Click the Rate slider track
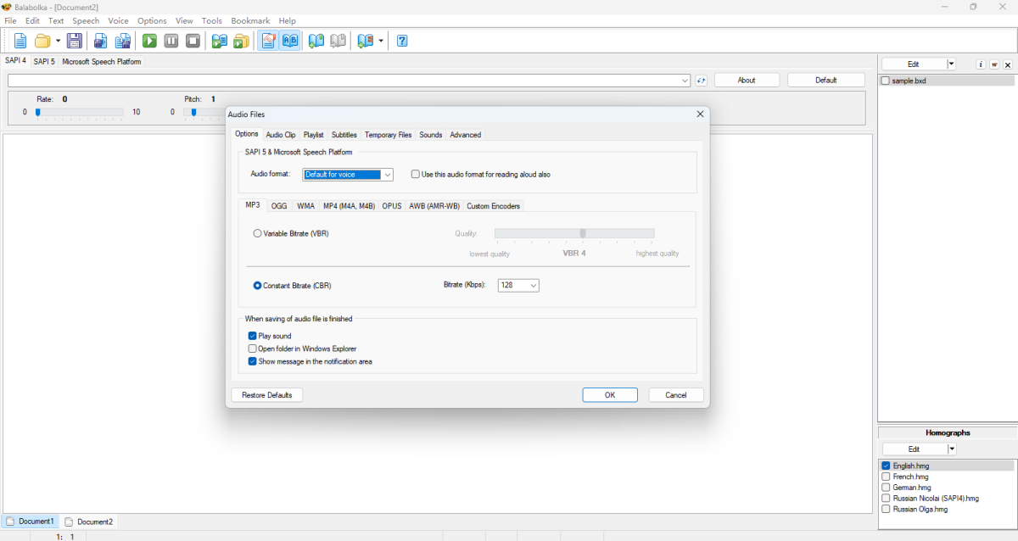Screen dimensions: 1018x541 81,112
